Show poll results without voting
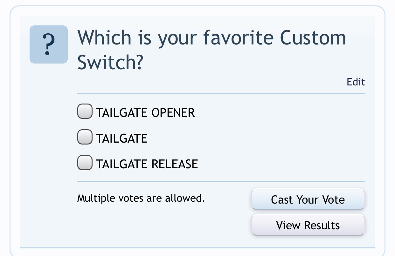The width and height of the screenshot is (395, 256). tap(308, 225)
